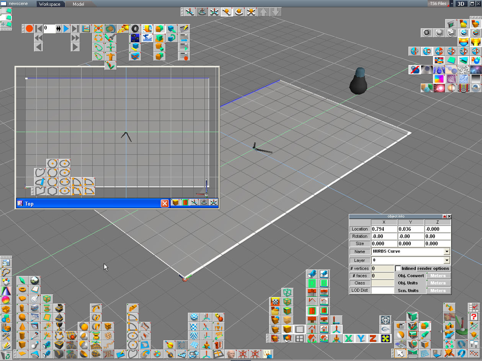Click the Rotation label button
This screenshot has width=482, height=361.
point(360,236)
